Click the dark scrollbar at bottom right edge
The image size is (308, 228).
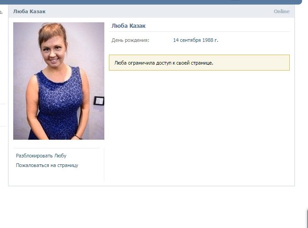click(307, 218)
